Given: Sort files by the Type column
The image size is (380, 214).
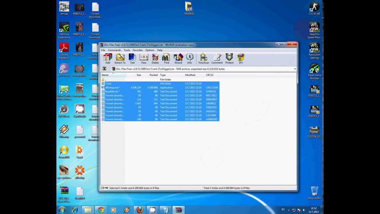Looking at the screenshot, I should [171, 75].
